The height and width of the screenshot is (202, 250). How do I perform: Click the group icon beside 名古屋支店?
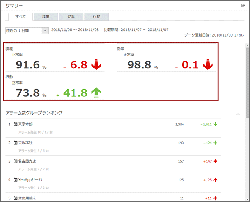point(15,161)
